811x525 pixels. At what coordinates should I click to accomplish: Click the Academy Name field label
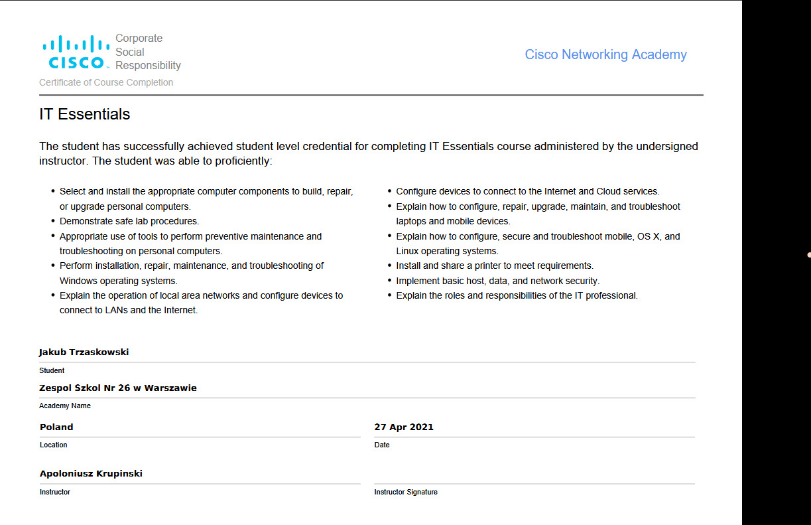65,406
